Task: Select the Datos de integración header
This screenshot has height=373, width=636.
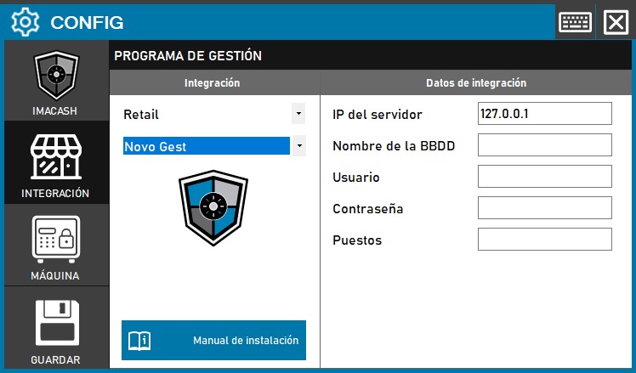Action: tap(475, 83)
